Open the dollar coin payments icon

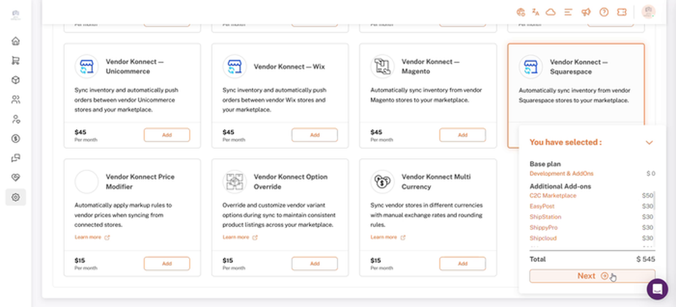click(16, 138)
